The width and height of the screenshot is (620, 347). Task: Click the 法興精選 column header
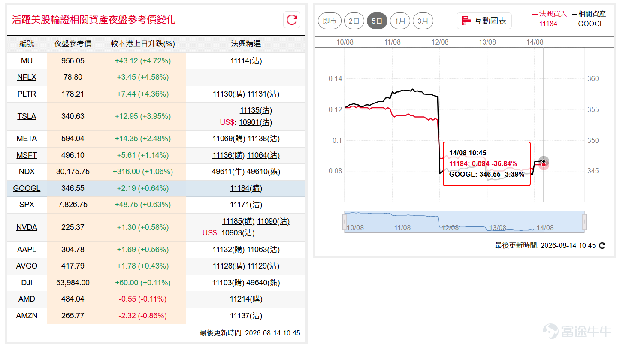tap(246, 44)
